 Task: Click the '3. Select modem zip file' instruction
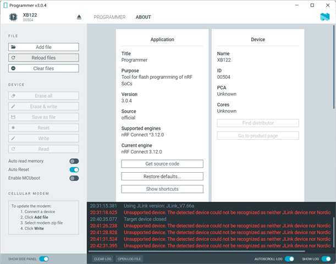coord(42,223)
